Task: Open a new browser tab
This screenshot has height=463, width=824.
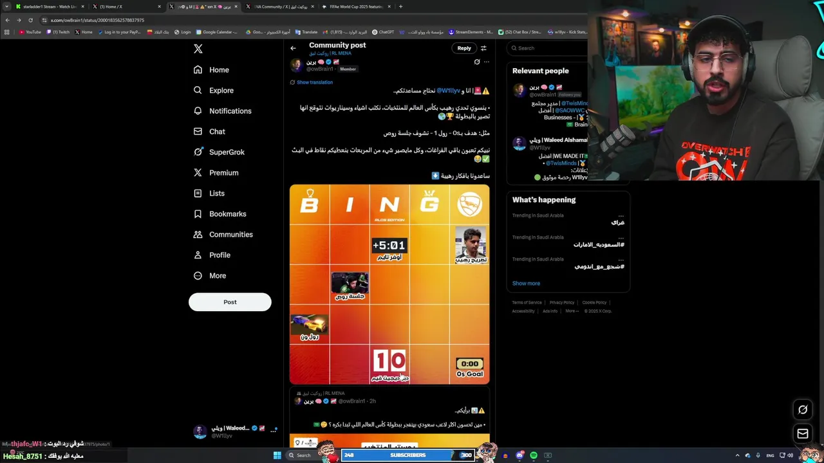Action: (x=400, y=6)
